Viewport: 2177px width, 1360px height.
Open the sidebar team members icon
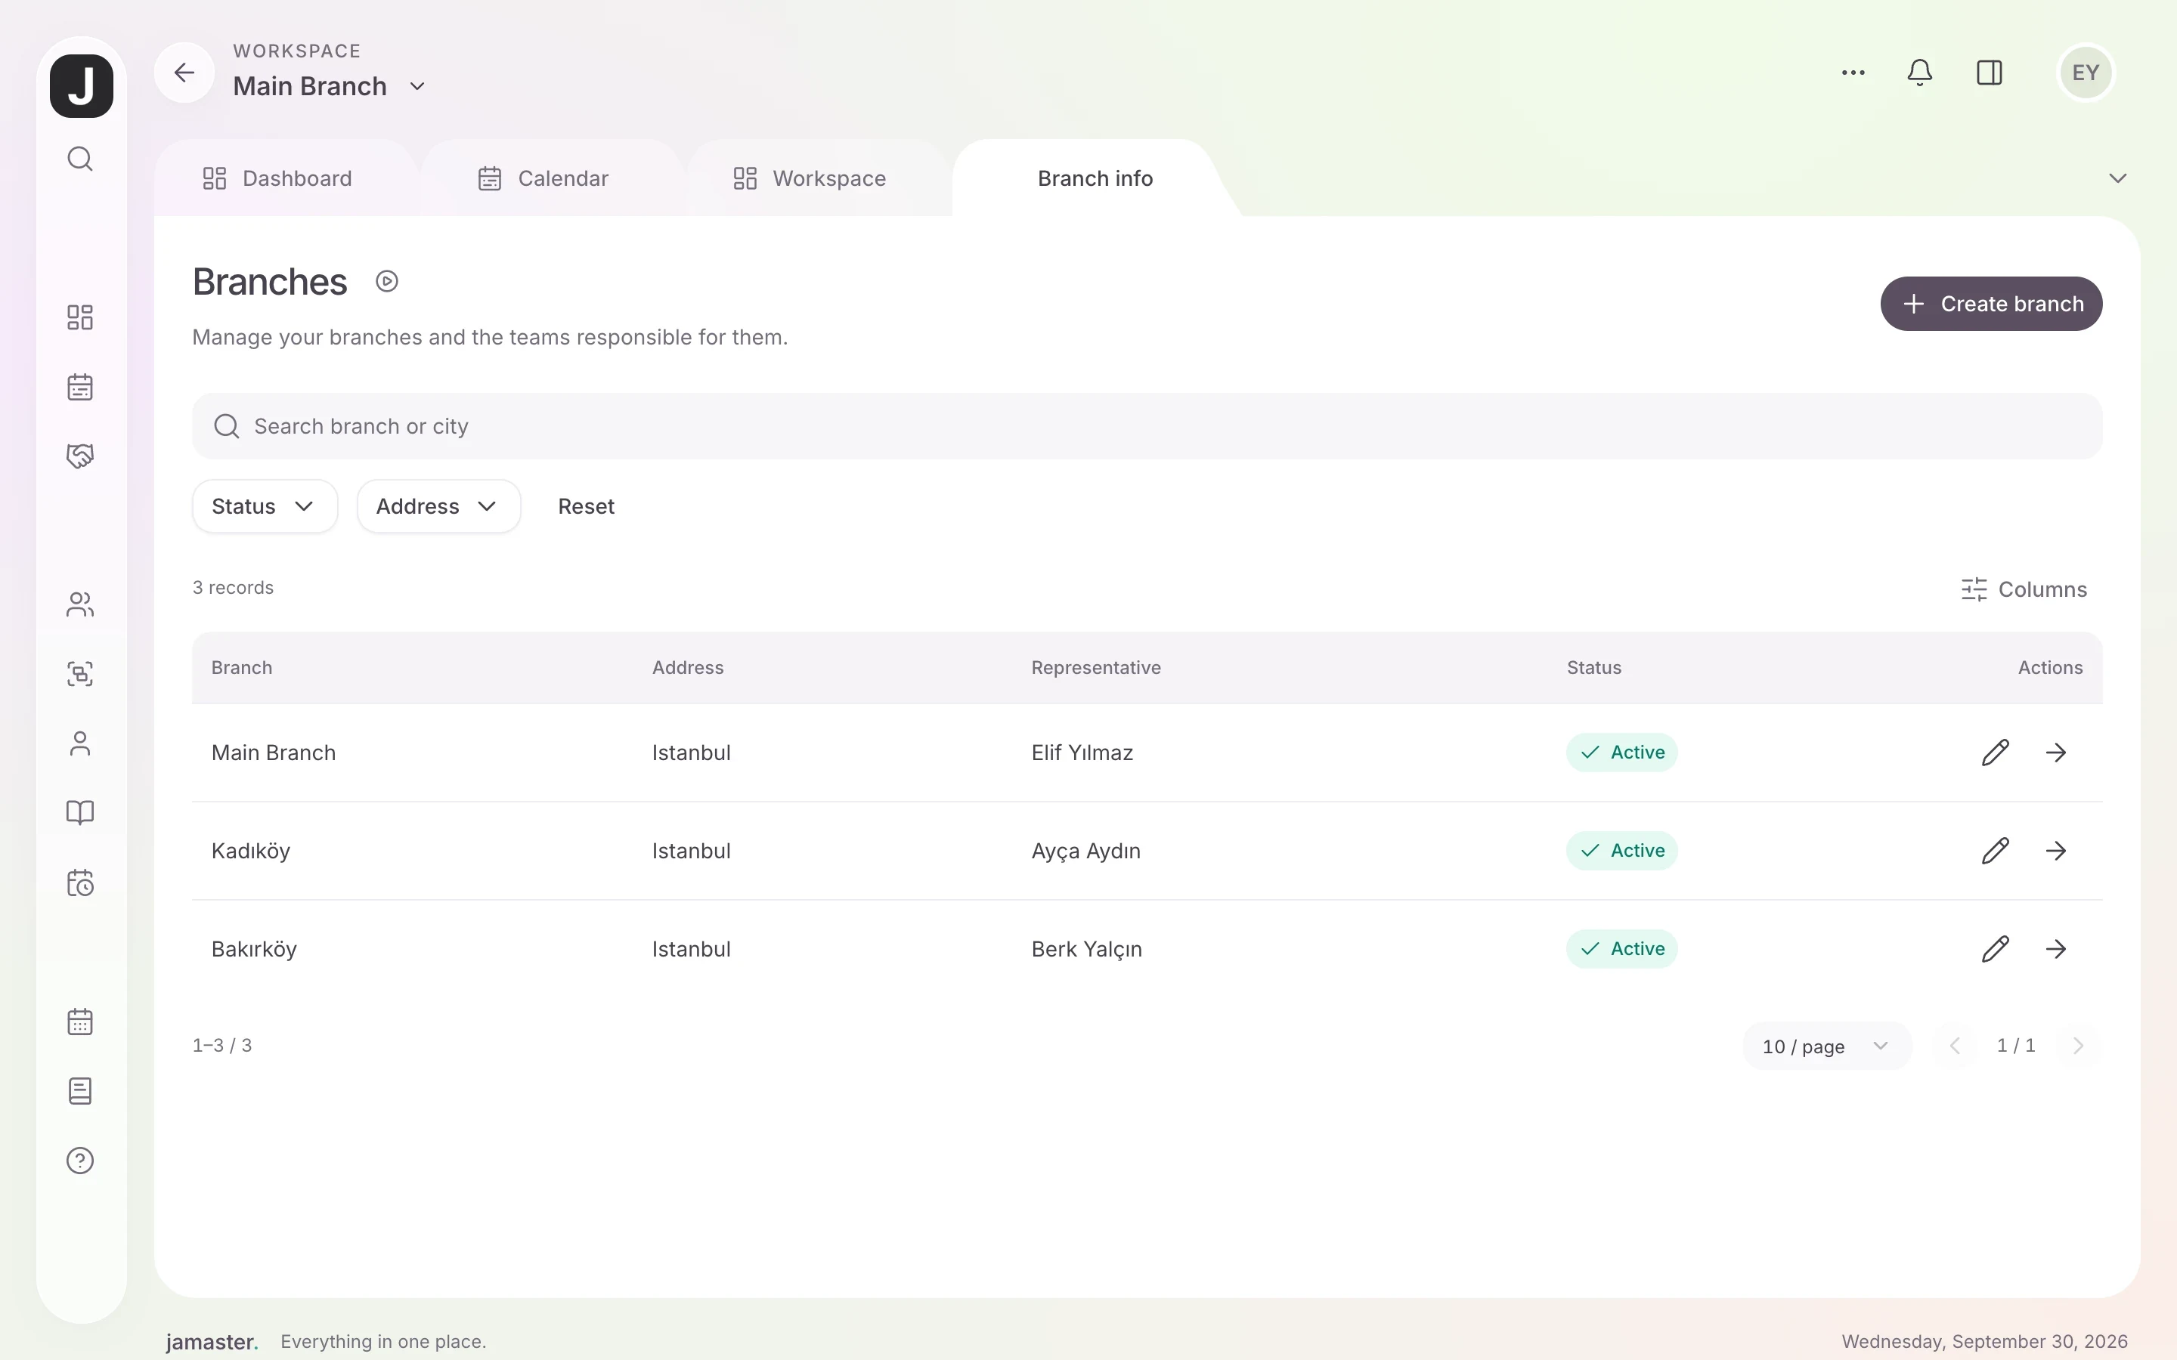pos(80,604)
